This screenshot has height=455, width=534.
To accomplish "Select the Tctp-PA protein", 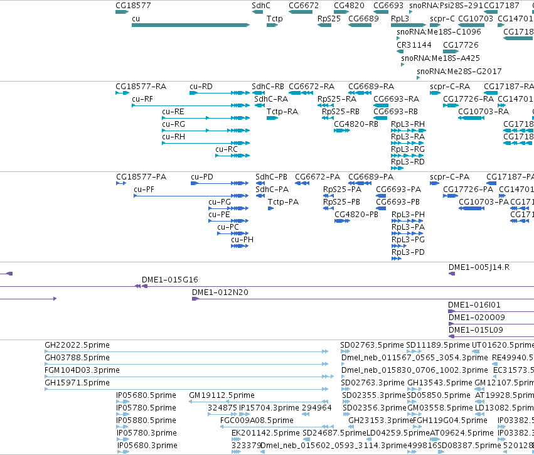I will tap(270, 208).
